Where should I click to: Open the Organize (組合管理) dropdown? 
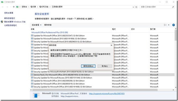pyautogui.click(x=36, y=25)
